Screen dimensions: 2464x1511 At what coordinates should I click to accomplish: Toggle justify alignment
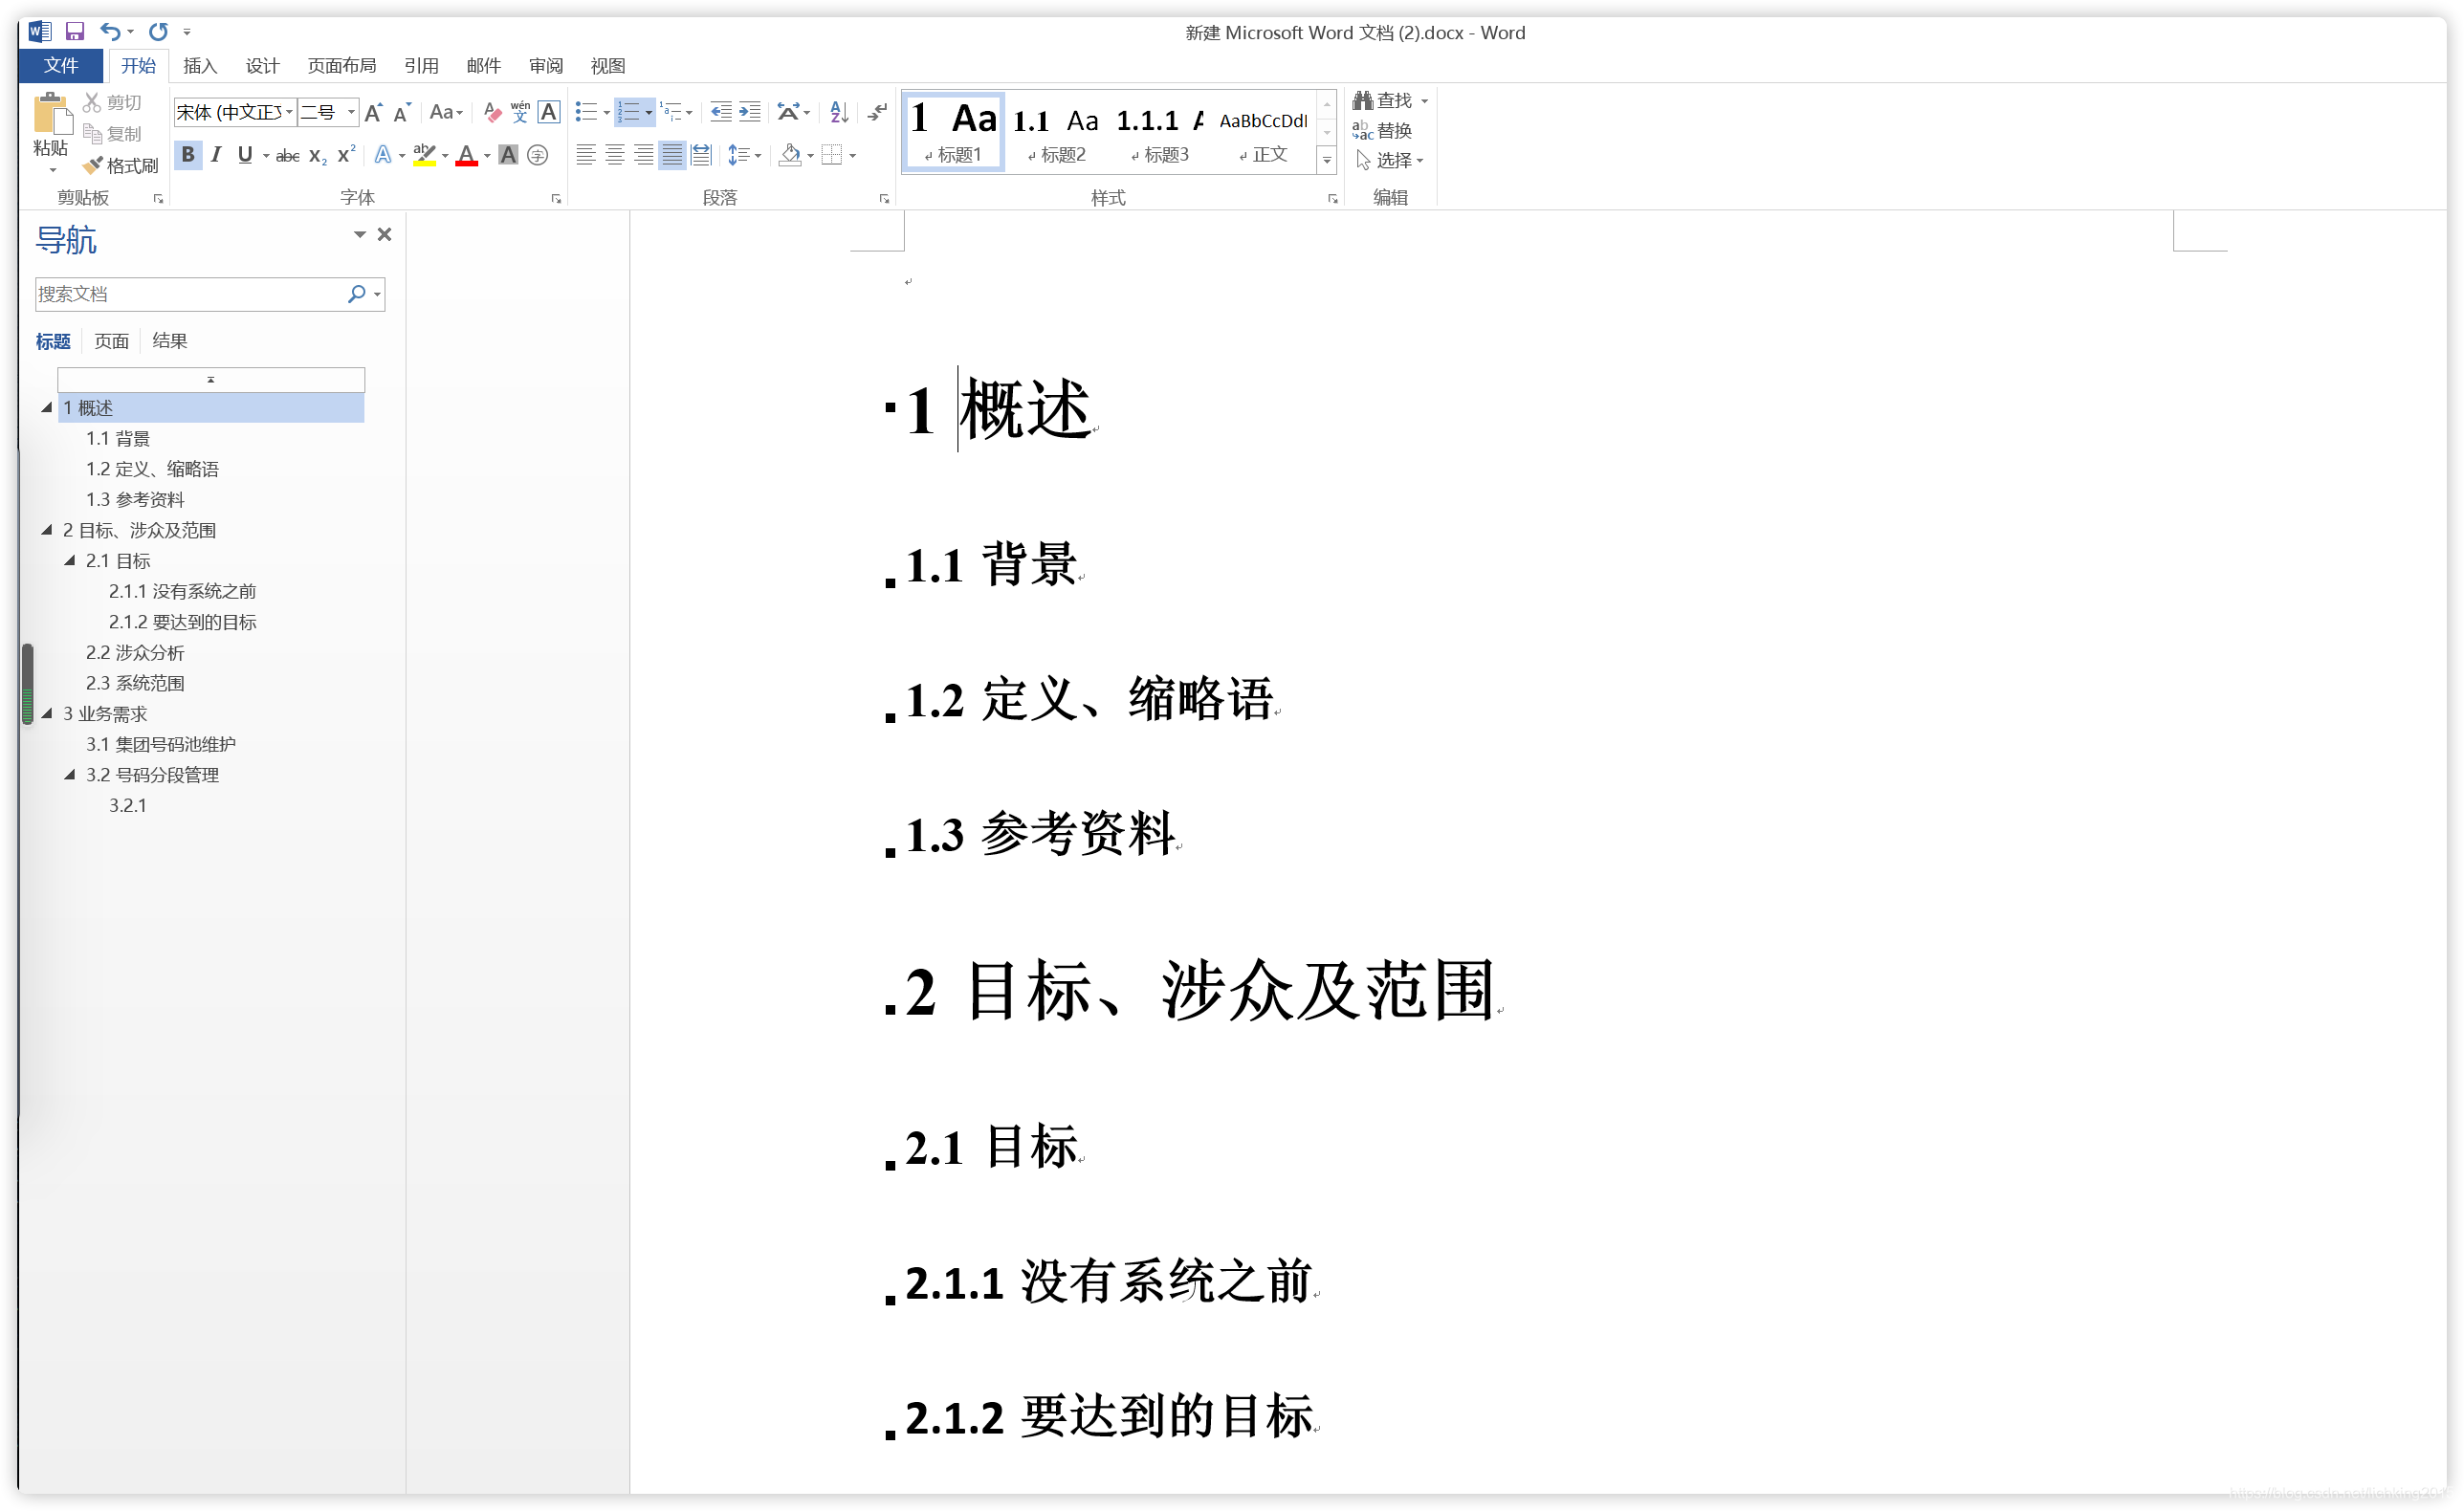pos(673,155)
